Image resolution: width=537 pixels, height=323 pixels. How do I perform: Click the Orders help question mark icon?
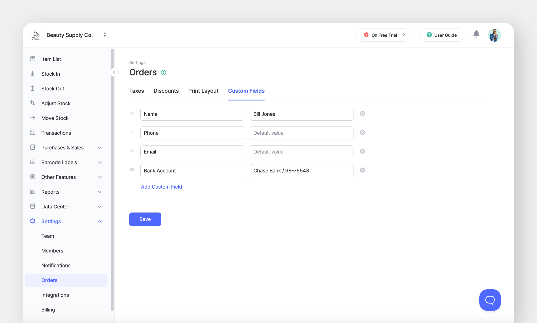pos(163,73)
